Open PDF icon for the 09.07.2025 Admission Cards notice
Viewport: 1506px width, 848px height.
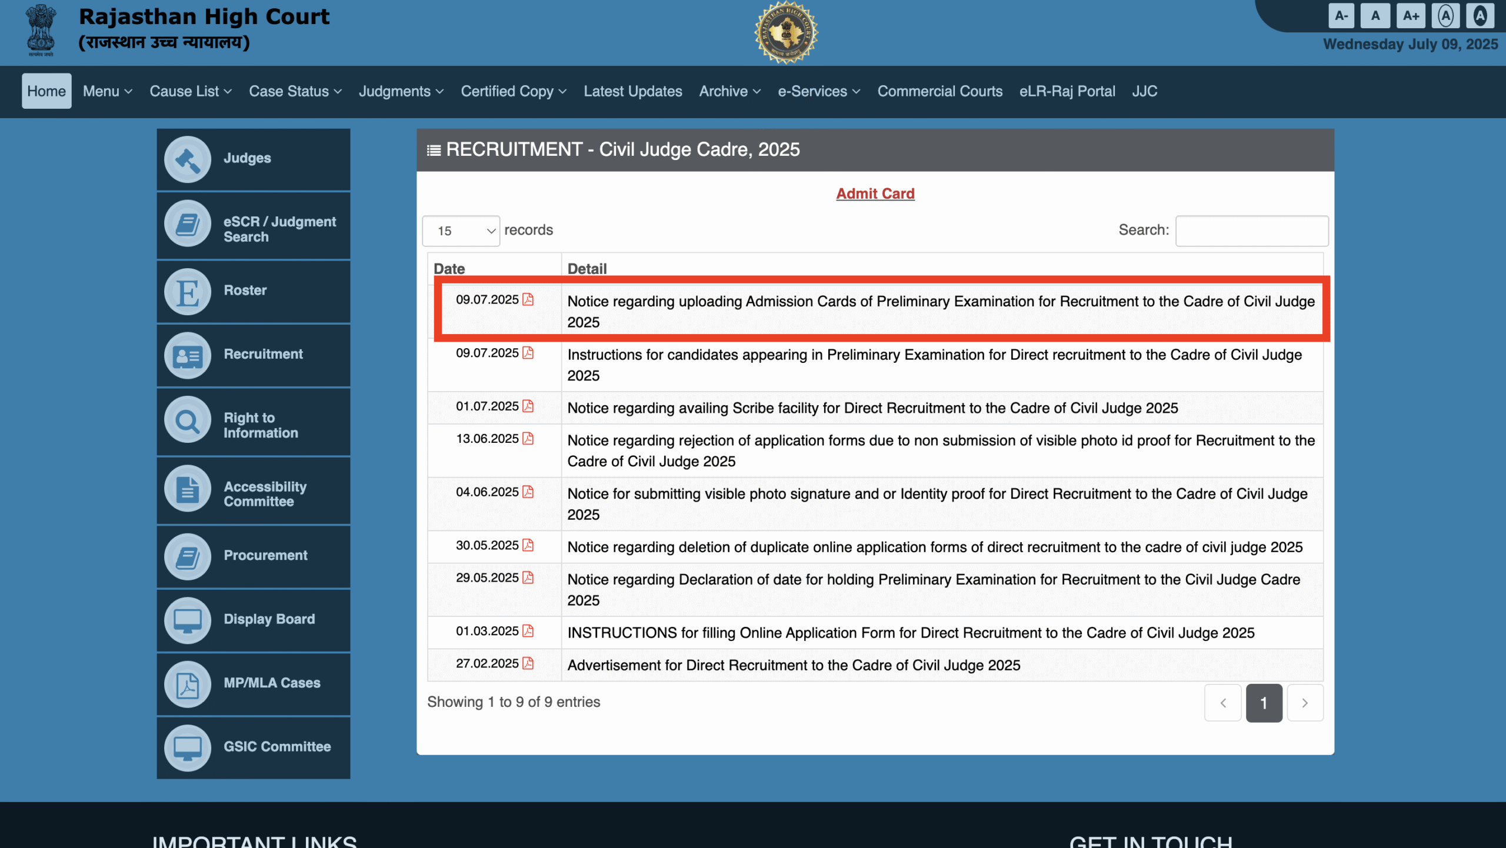(528, 299)
